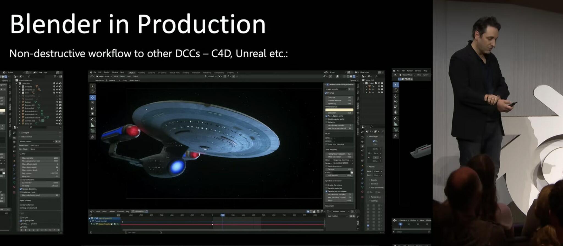Select the Annotate pencil tool in main viewport
This screenshot has width=563, height=246.
pyautogui.click(x=93, y=119)
